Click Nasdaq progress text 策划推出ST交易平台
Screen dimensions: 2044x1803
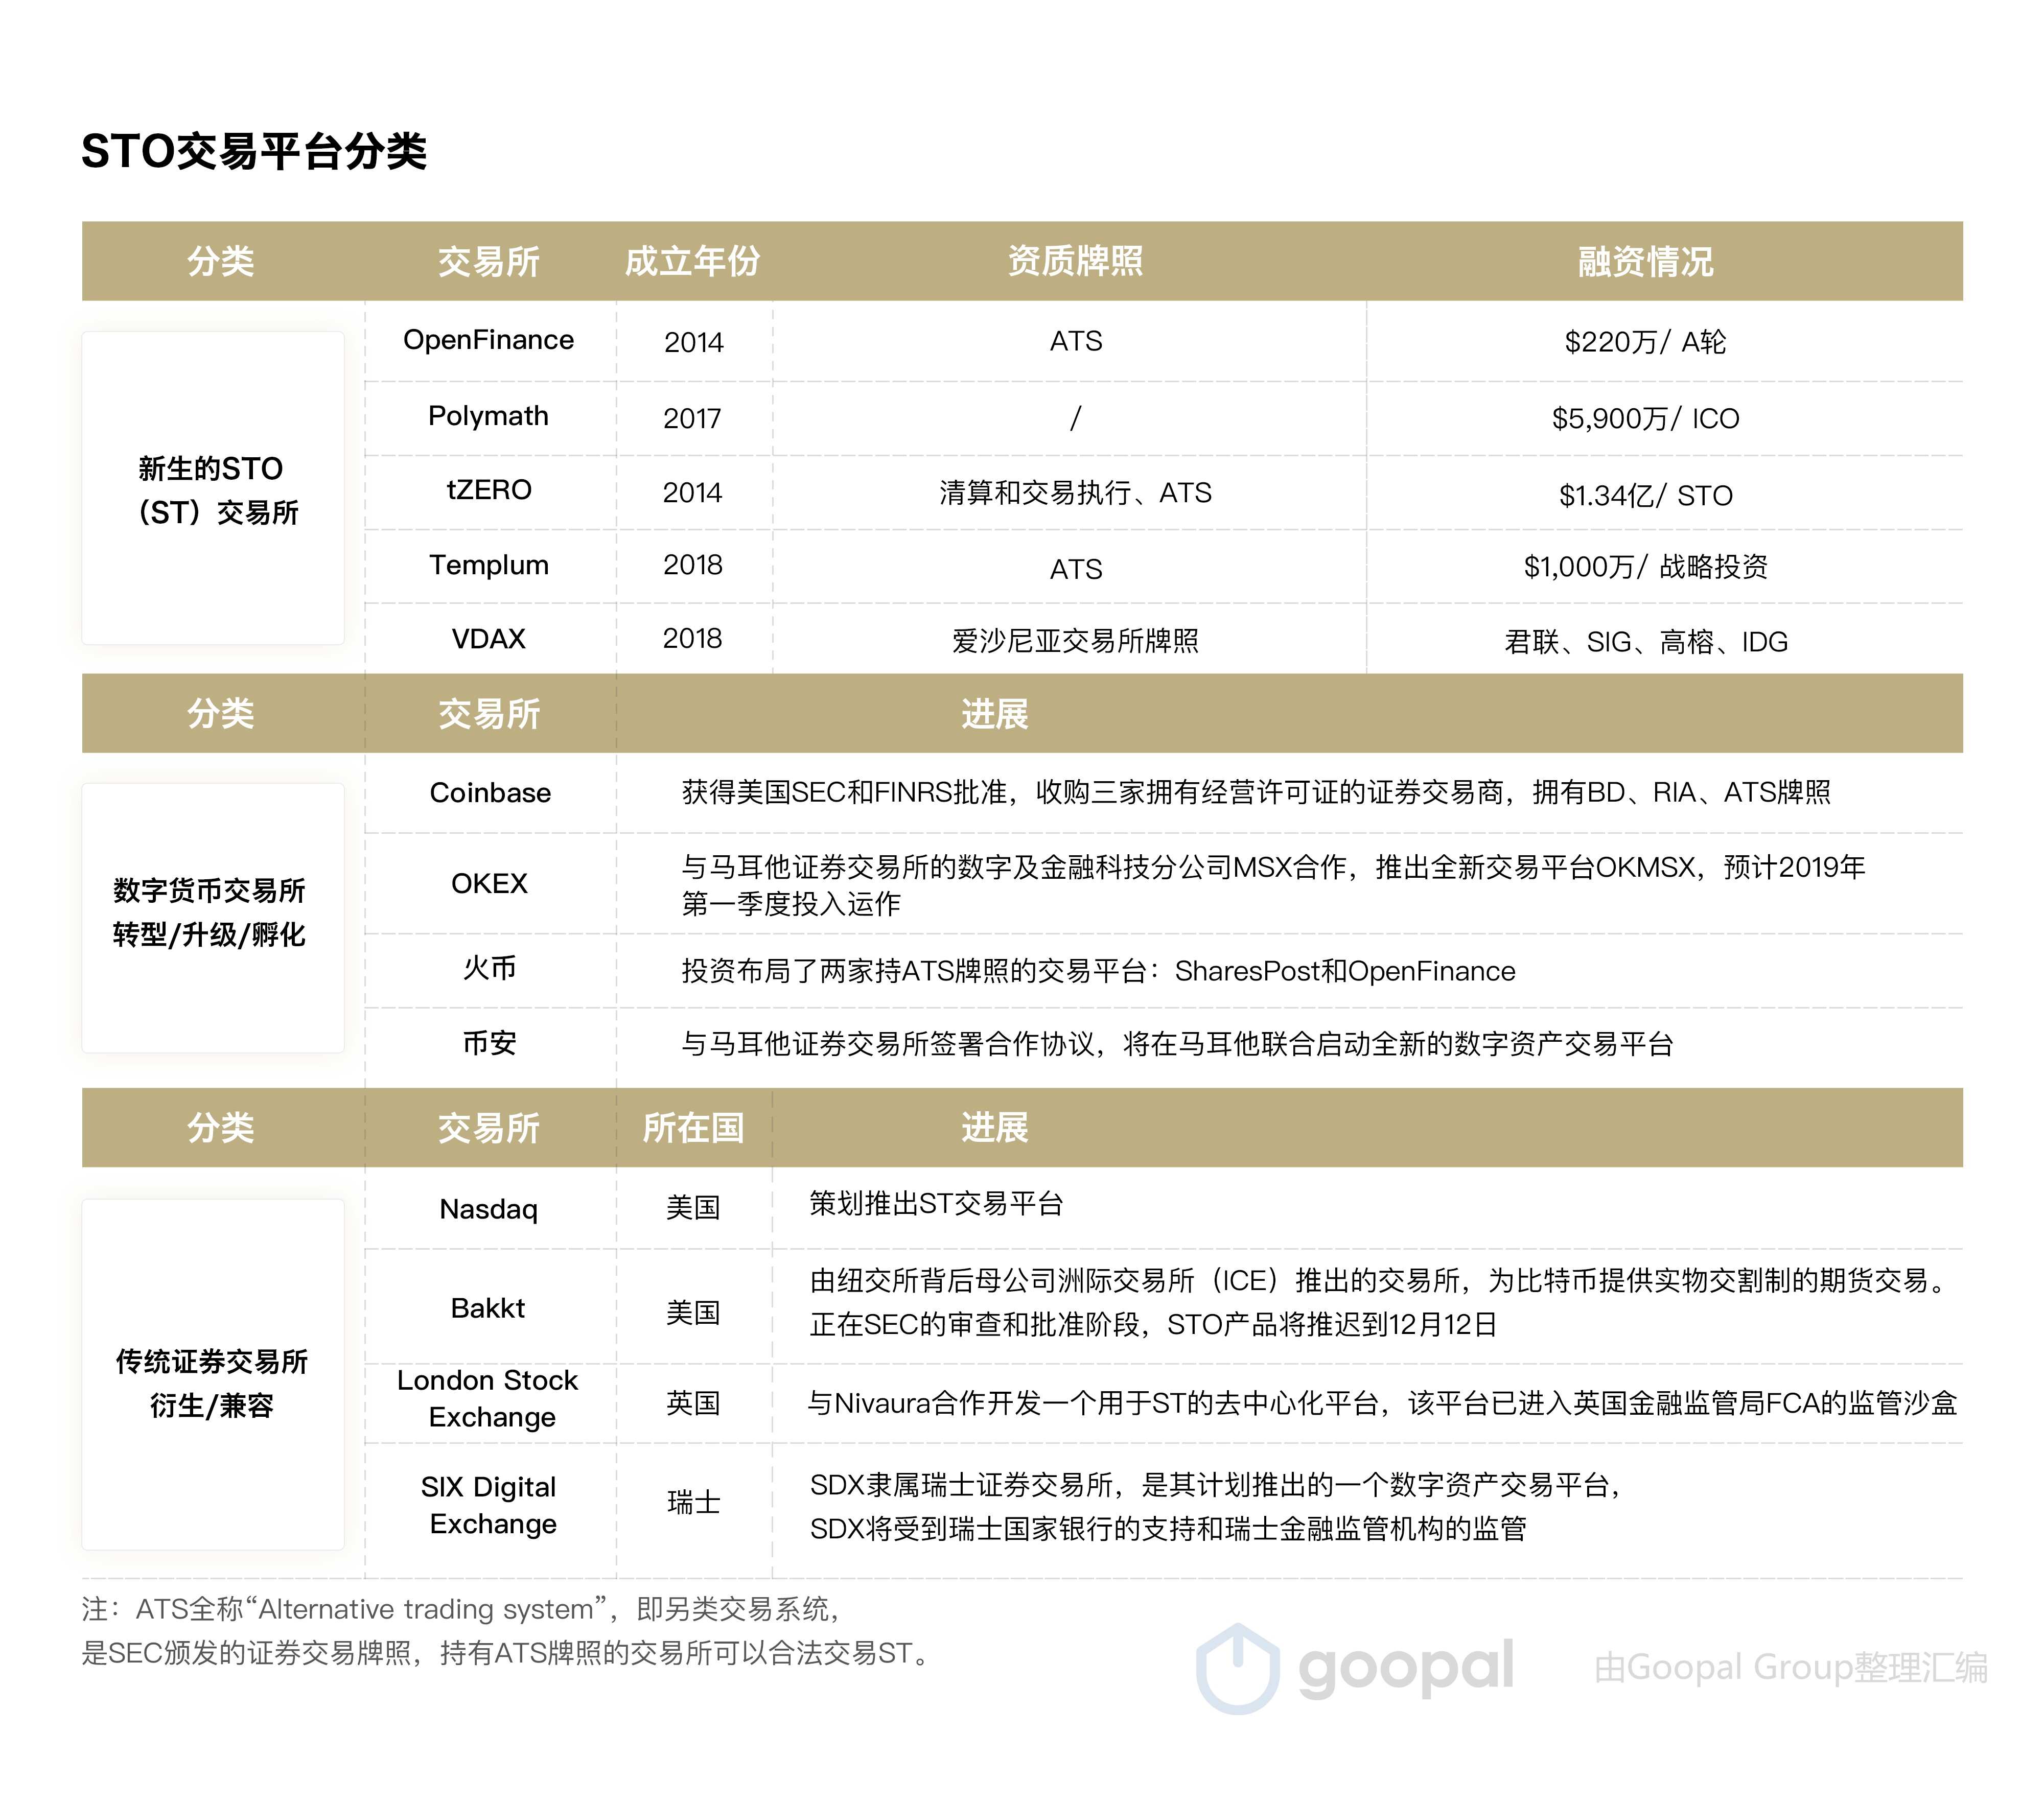click(936, 1204)
